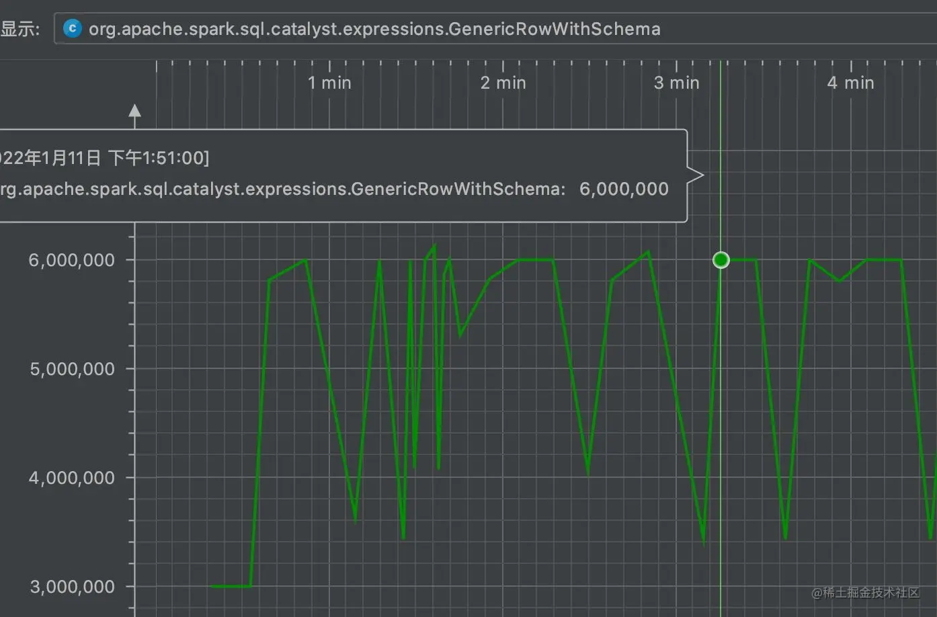Screen dimensions: 937x617
Task: Click the class icon before org.apache.spark
Action: tap(72, 28)
